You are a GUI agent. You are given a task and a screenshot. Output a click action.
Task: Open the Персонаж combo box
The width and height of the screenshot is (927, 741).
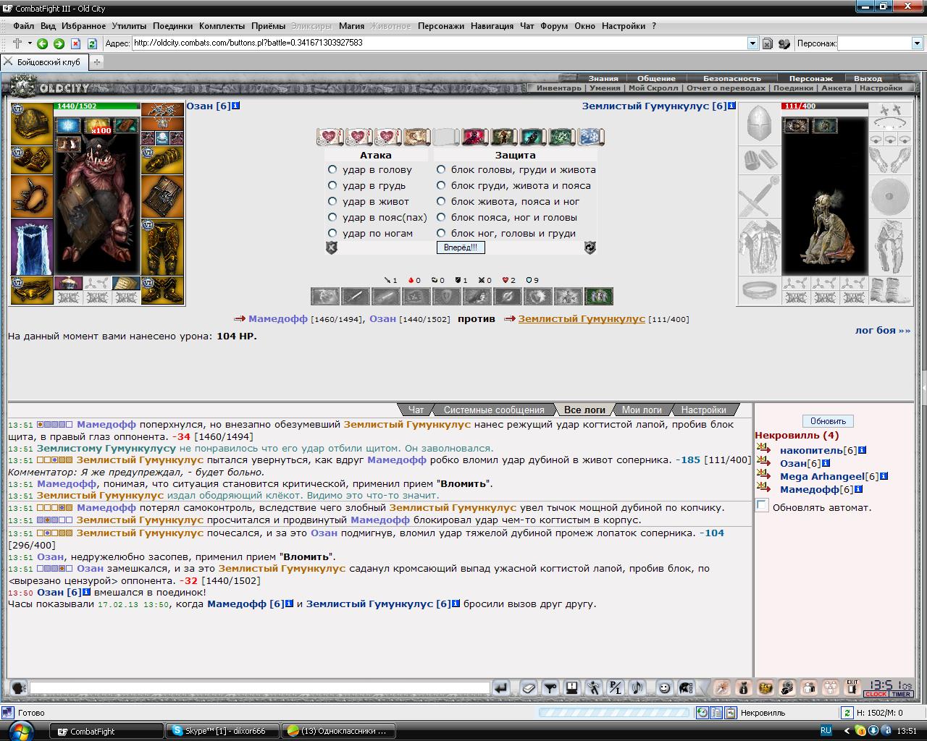[881, 43]
